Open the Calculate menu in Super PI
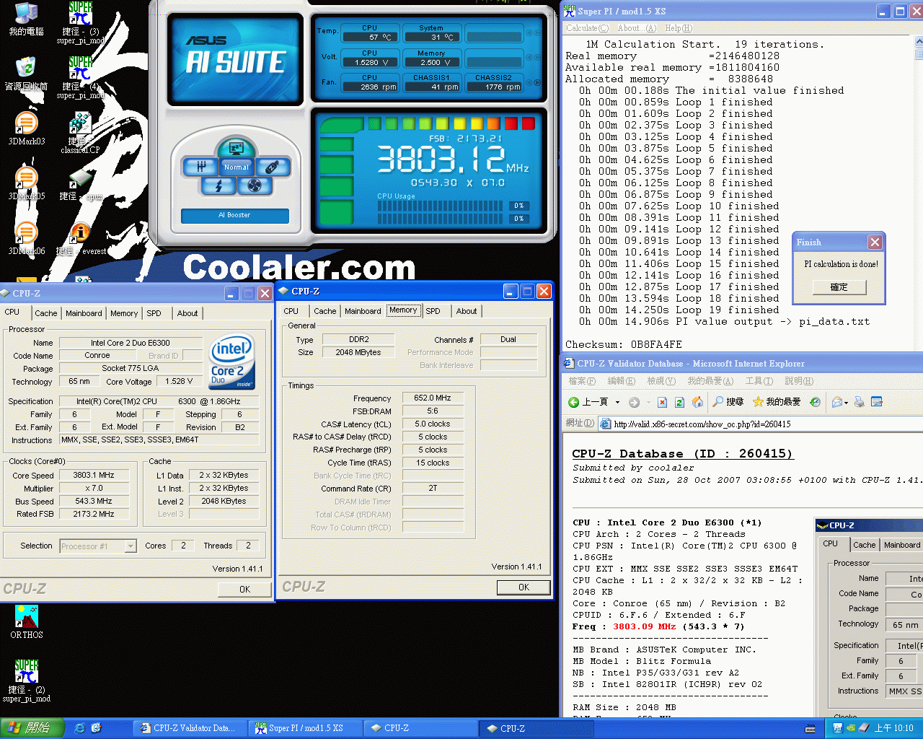Screen dimensions: 923x739 click(x=587, y=28)
